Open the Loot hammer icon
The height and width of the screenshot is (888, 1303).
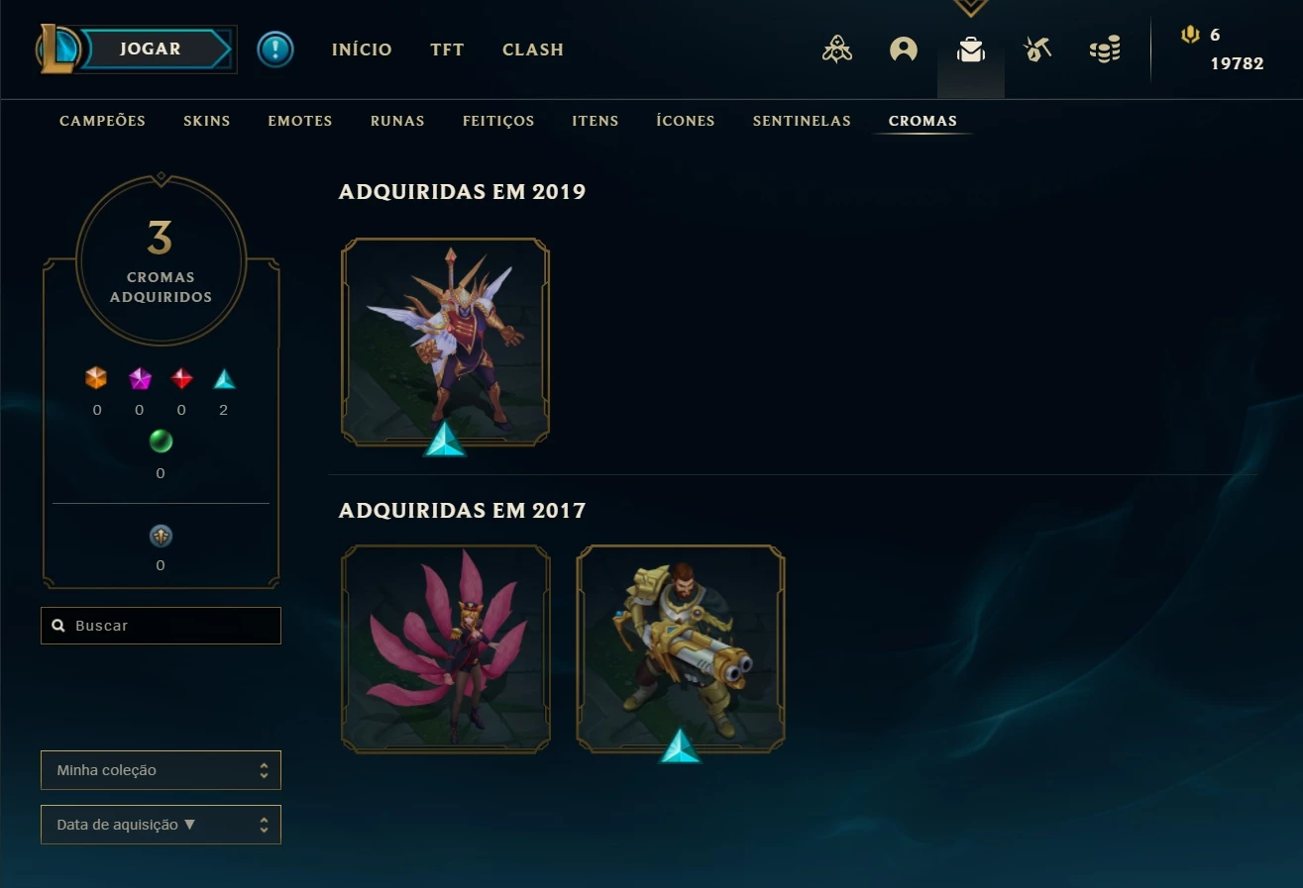pyautogui.click(x=1037, y=49)
